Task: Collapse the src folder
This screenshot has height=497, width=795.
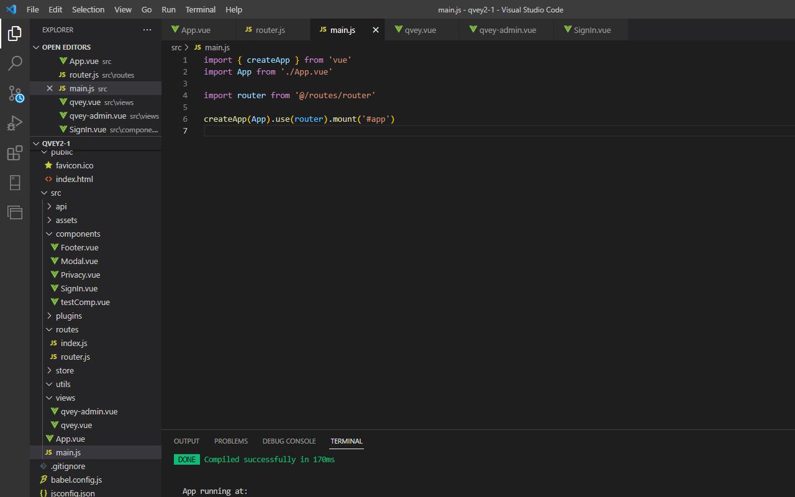Action: 45,193
